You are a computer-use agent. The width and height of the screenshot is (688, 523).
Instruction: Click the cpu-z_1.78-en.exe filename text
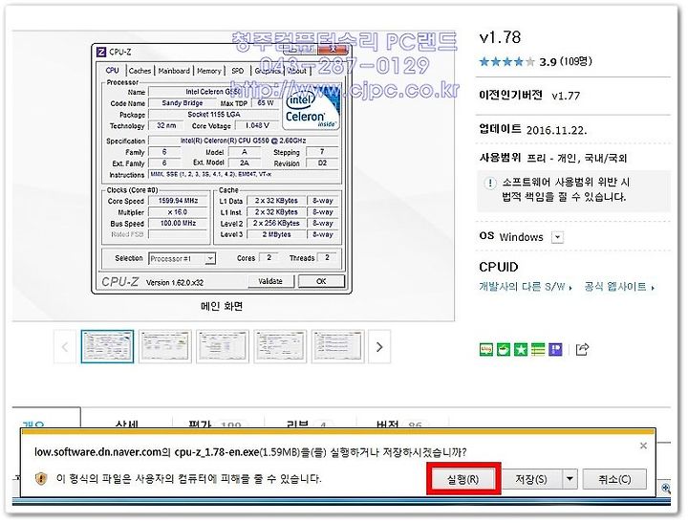pyautogui.click(x=216, y=452)
